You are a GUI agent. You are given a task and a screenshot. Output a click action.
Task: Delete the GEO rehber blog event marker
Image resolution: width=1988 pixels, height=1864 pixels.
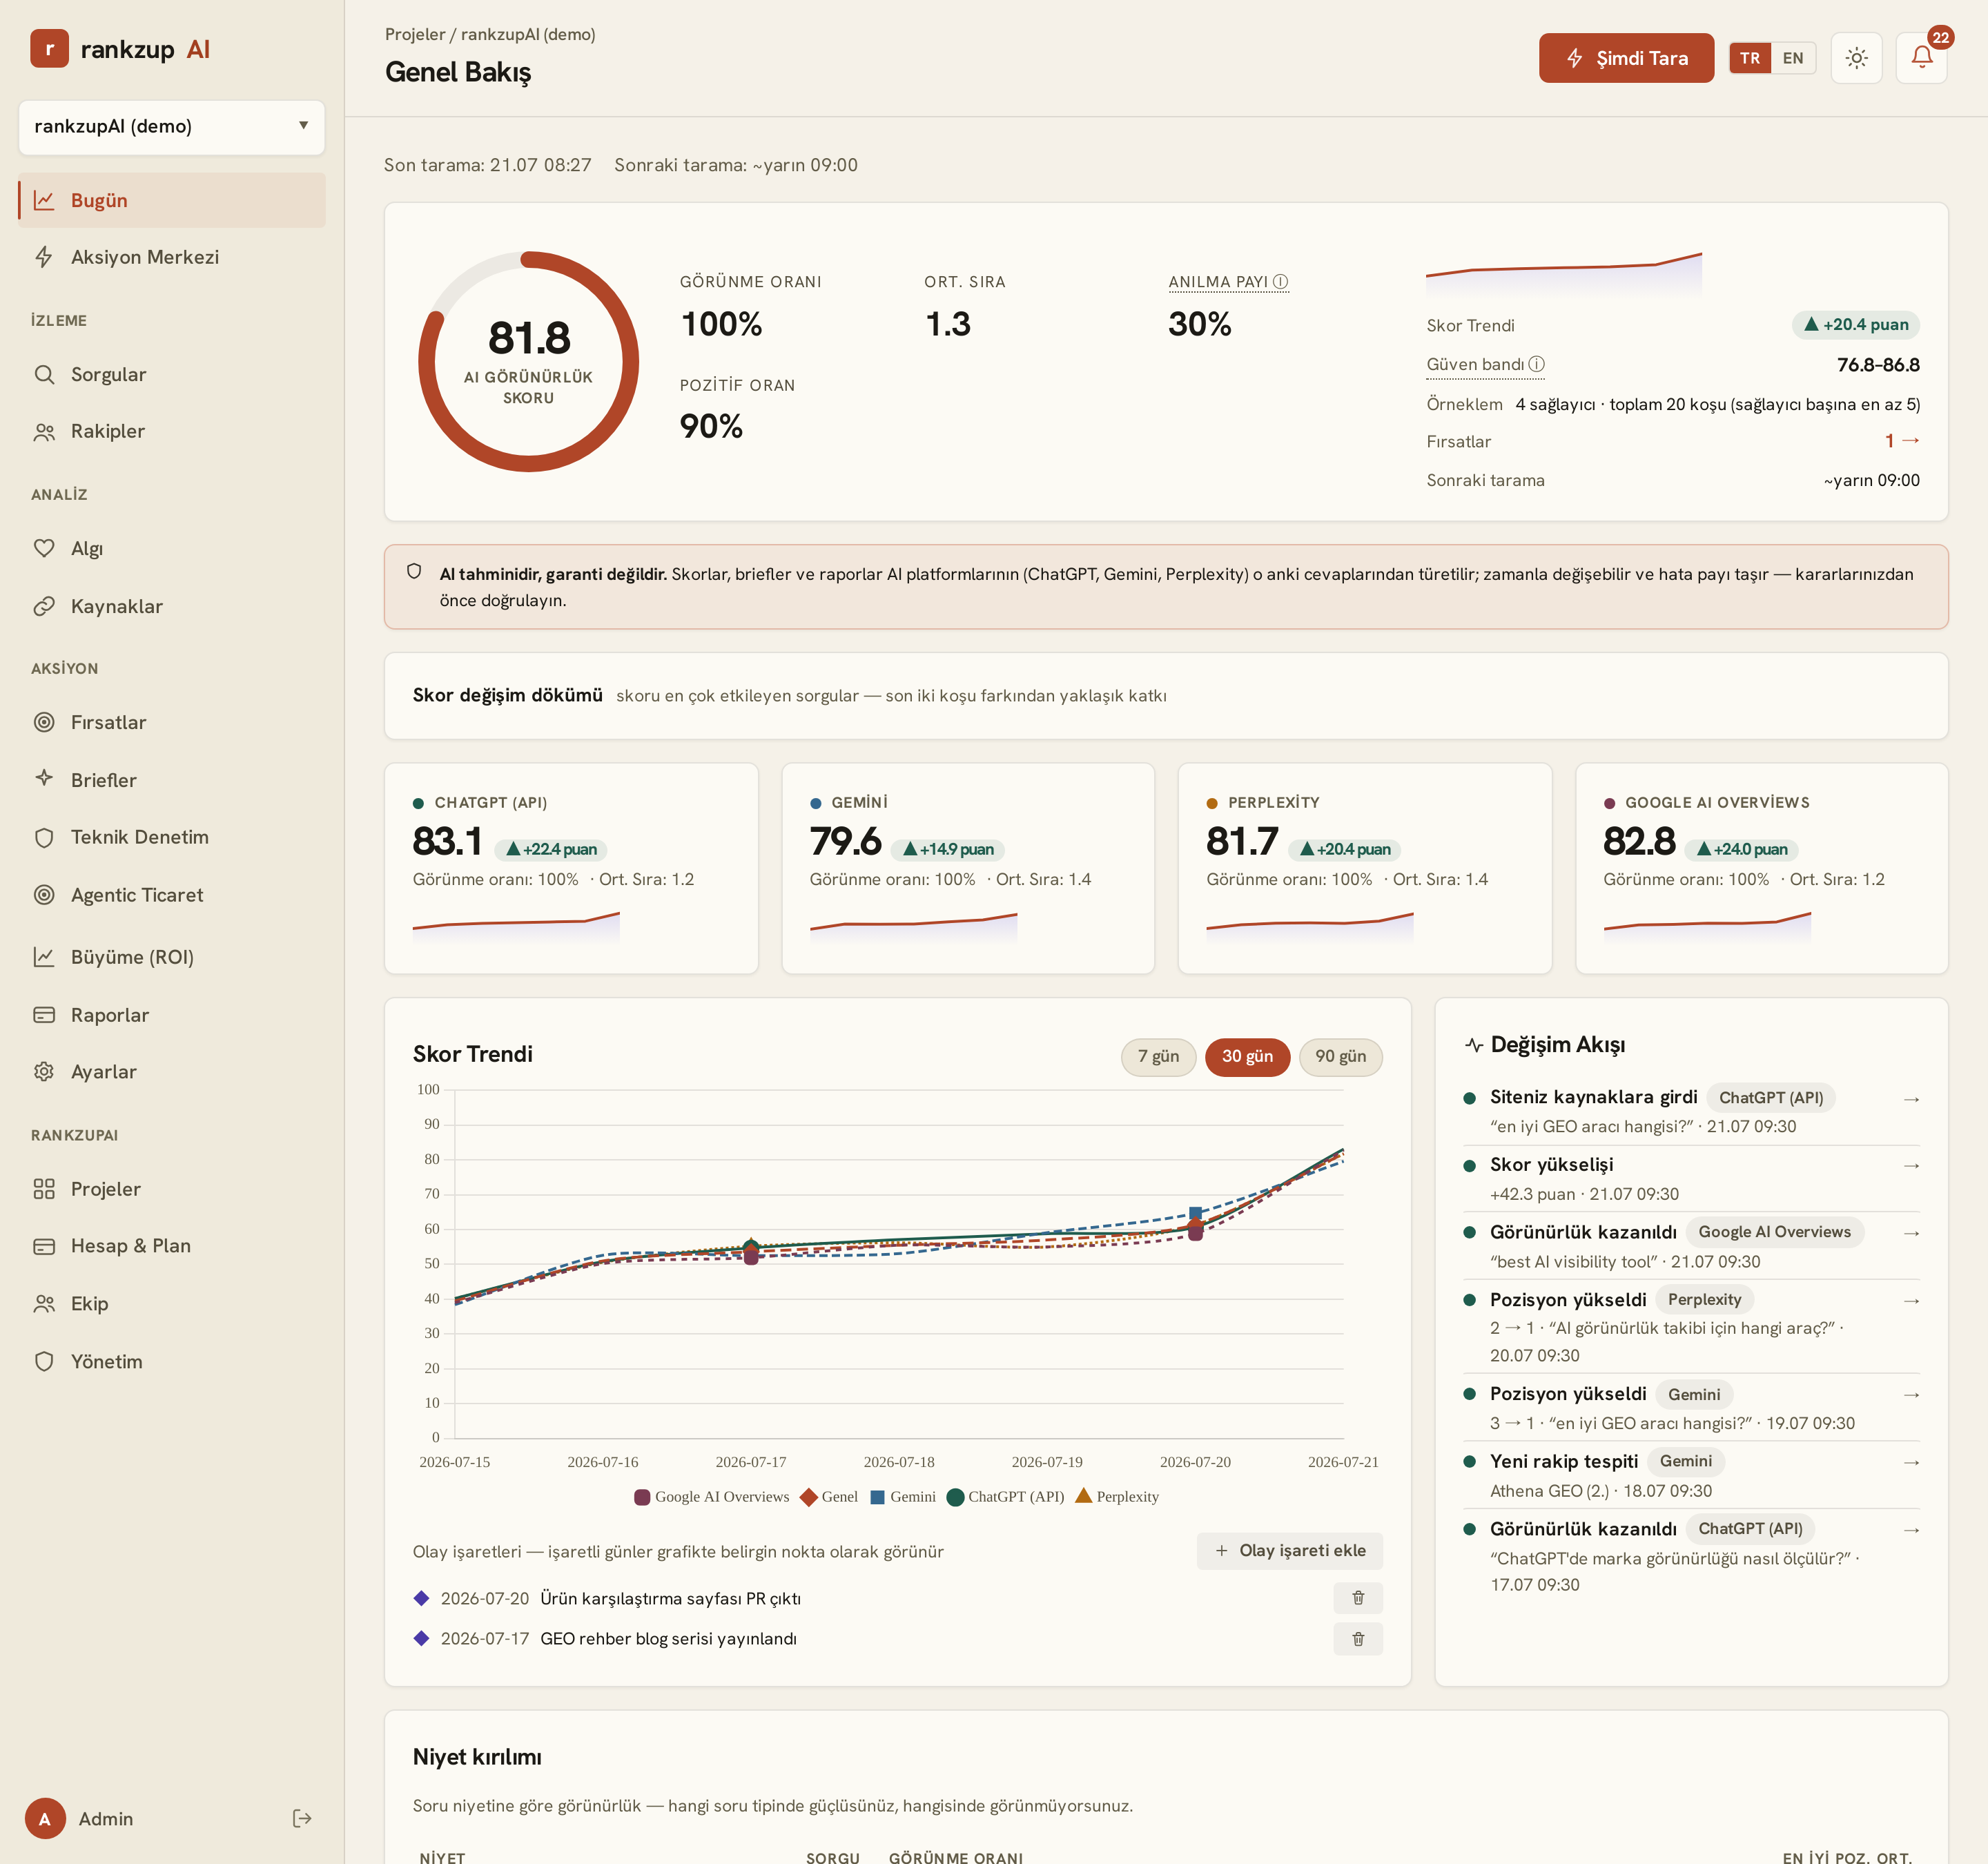point(1357,1639)
